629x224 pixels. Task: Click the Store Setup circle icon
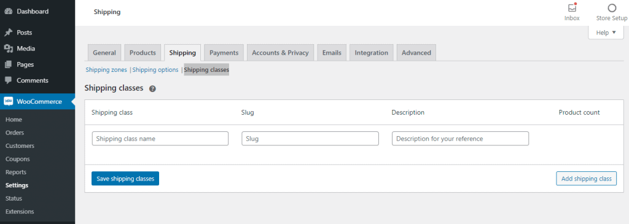point(612,8)
